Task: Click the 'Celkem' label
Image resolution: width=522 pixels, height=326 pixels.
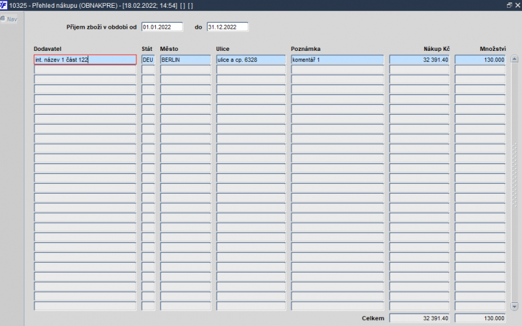Action: coord(373,318)
